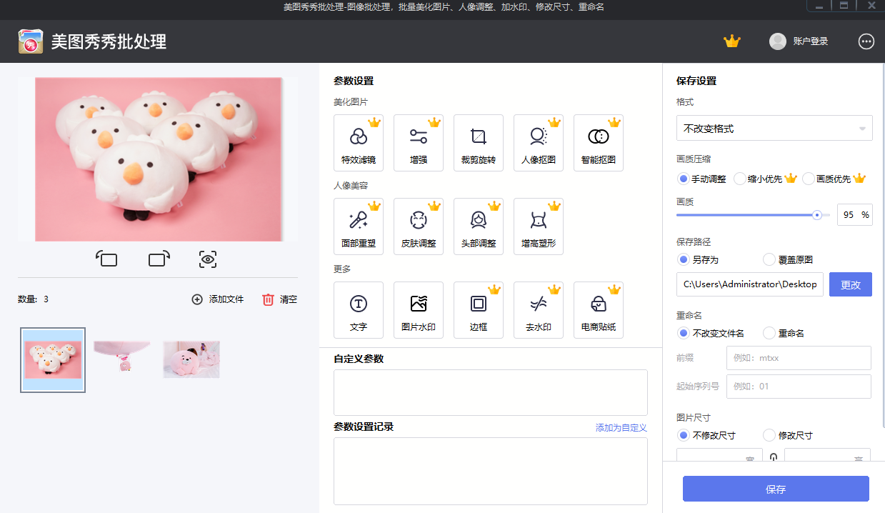Open the 电商贴纸 e-commerce sticker tool
The height and width of the screenshot is (513, 885).
[x=599, y=310]
